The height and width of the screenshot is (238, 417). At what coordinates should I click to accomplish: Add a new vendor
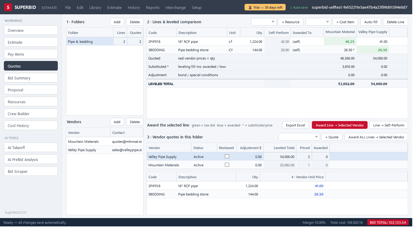(x=117, y=122)
